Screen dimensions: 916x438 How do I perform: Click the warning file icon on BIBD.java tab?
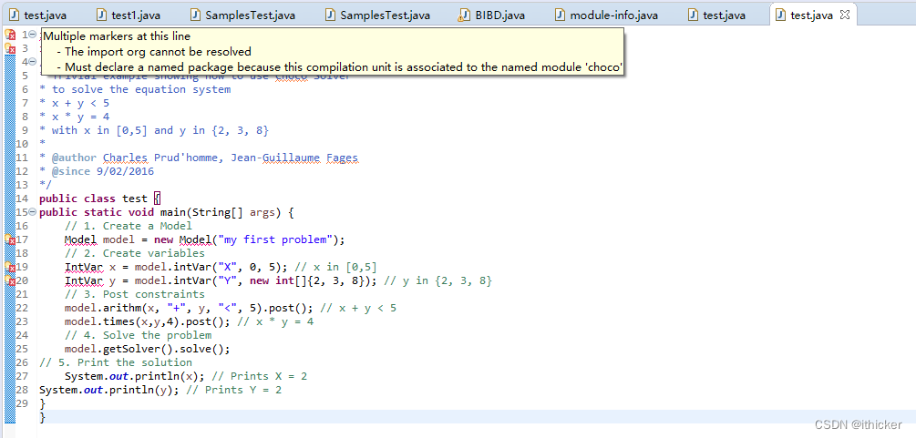coord(465,15)
